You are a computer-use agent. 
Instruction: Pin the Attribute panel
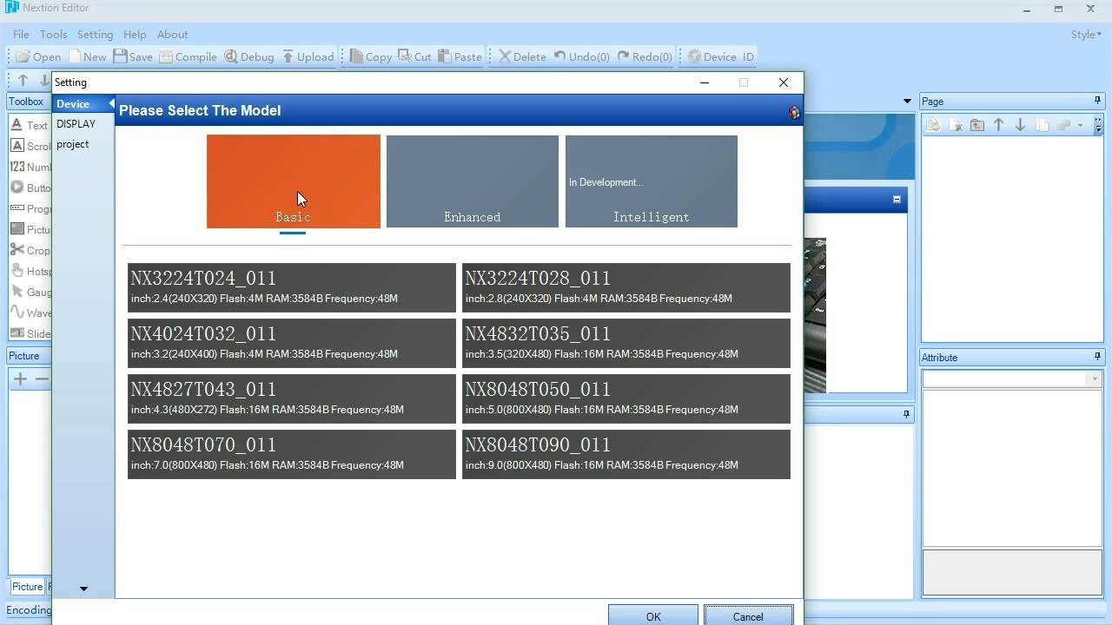click(1097, 357)
